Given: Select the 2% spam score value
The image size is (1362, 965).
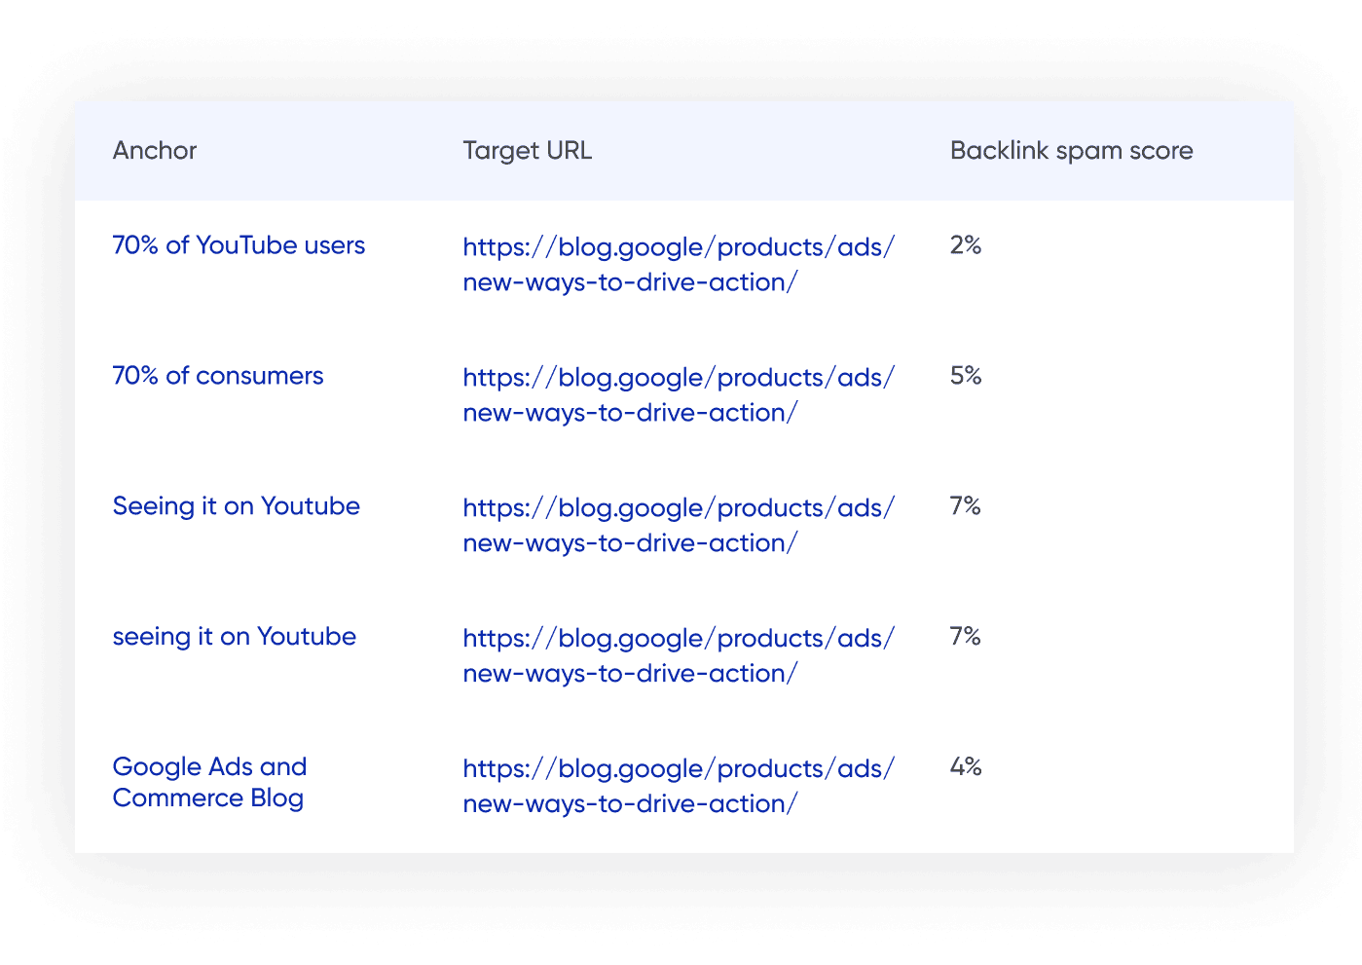Looking at the screenshot, I should point(966,245).
